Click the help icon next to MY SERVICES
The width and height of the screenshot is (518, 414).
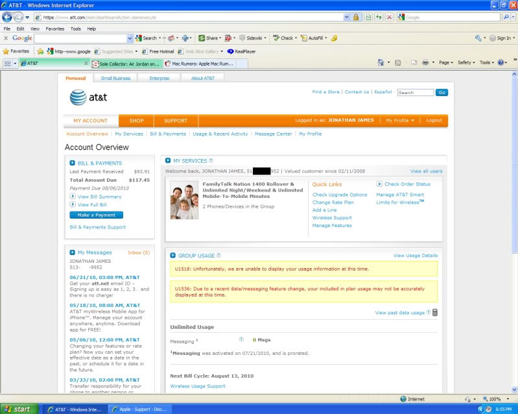(x=211, y=160)
